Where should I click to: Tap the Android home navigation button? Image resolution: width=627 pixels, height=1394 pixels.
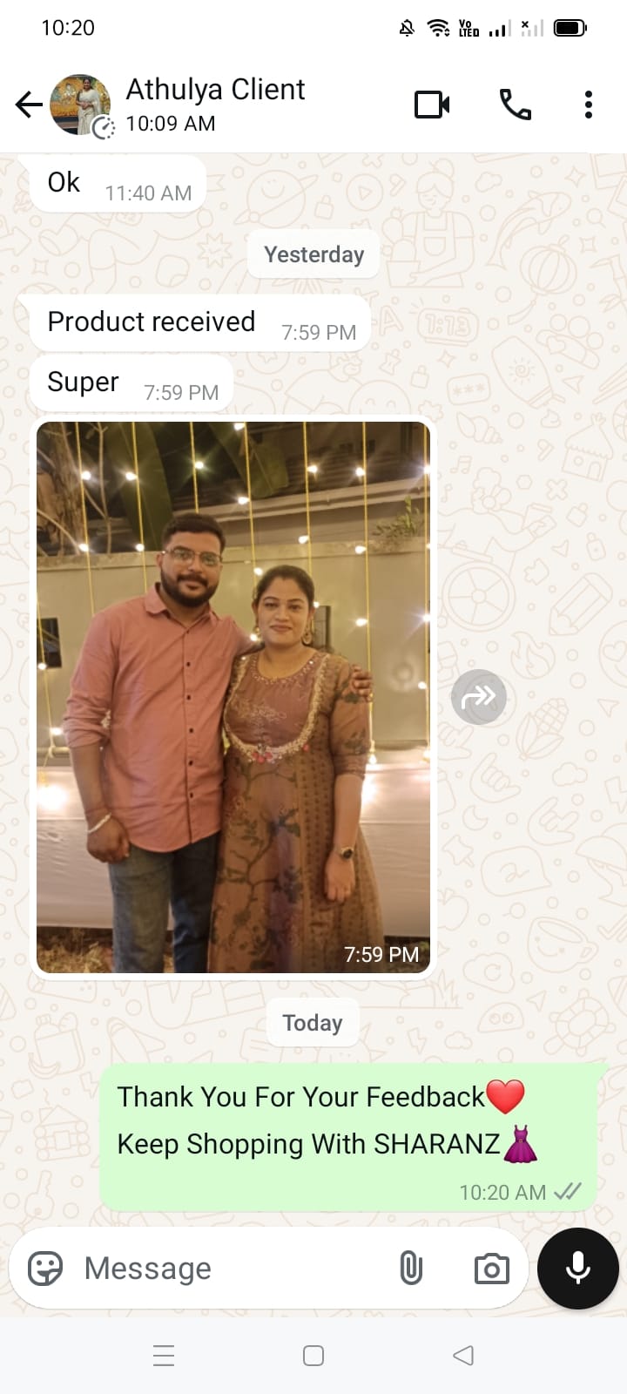coord(313,1356)
